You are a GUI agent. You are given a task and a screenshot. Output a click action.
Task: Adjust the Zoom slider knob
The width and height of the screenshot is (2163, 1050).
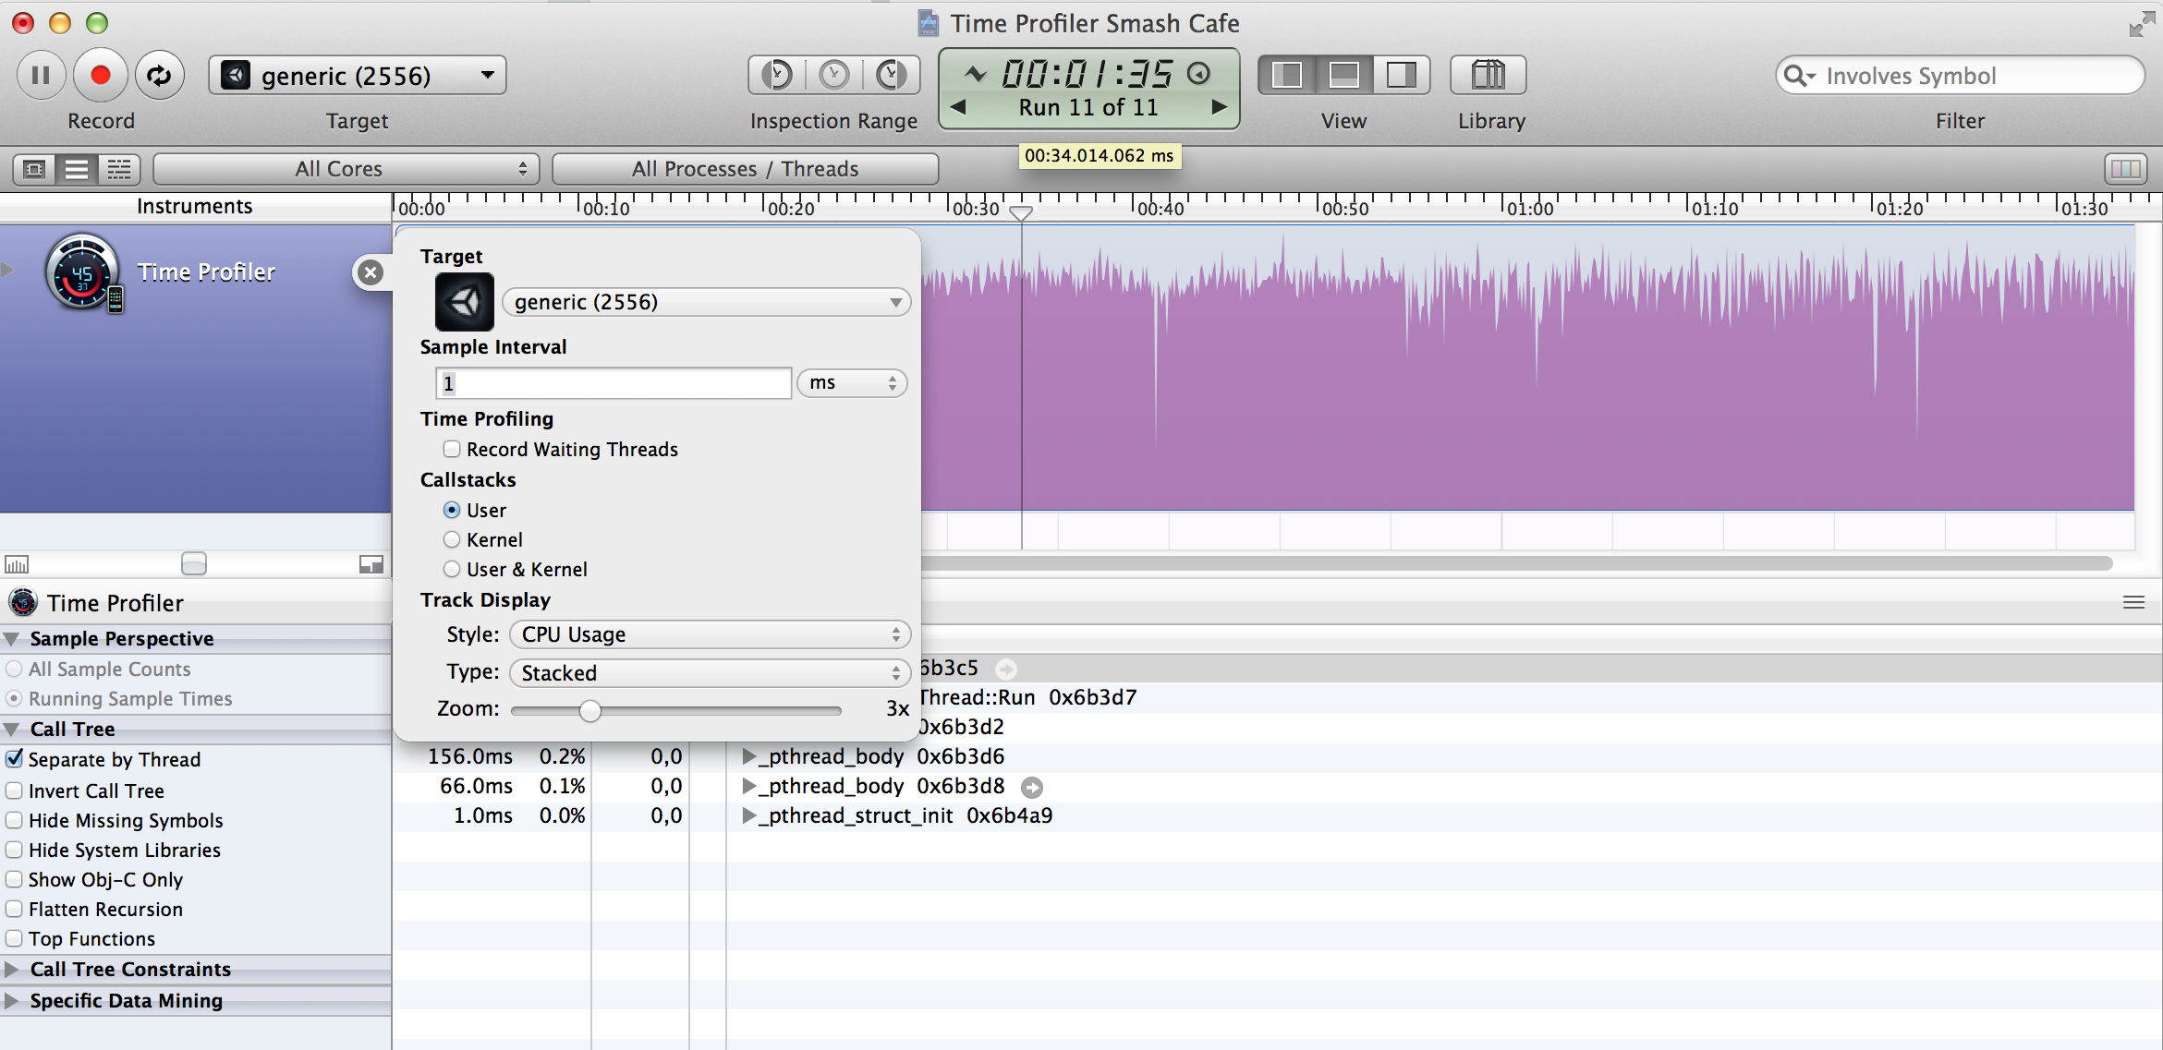(x=590, y=710)
